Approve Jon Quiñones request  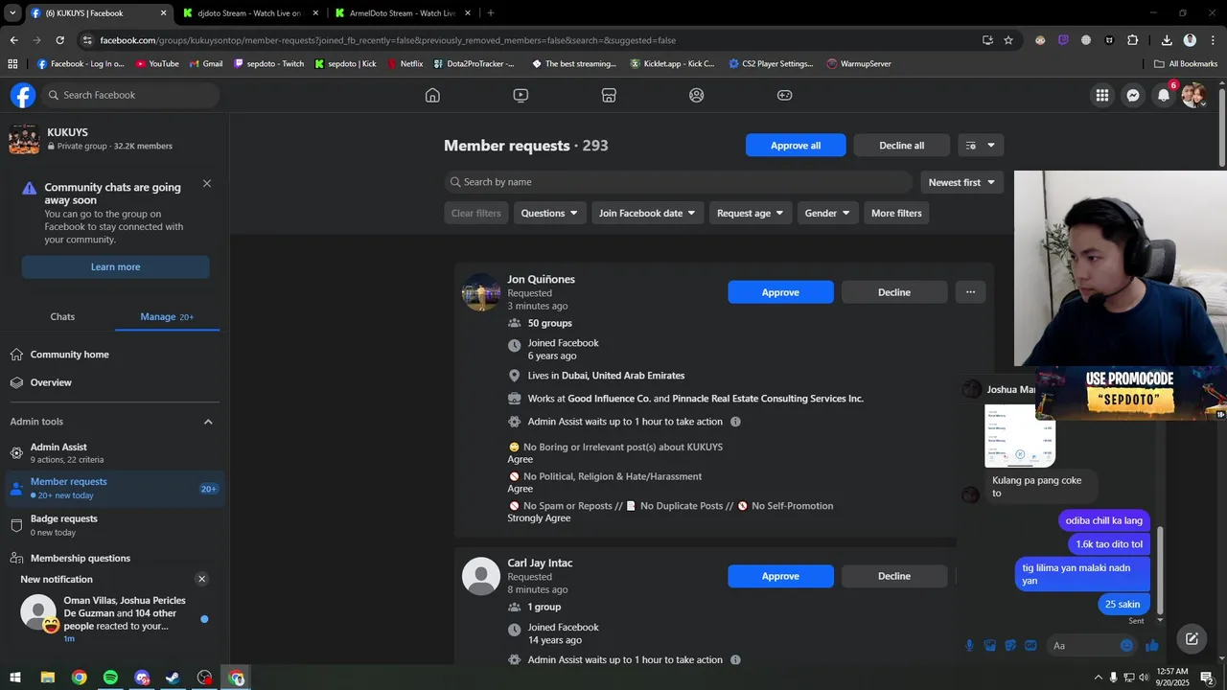[780, 292]
